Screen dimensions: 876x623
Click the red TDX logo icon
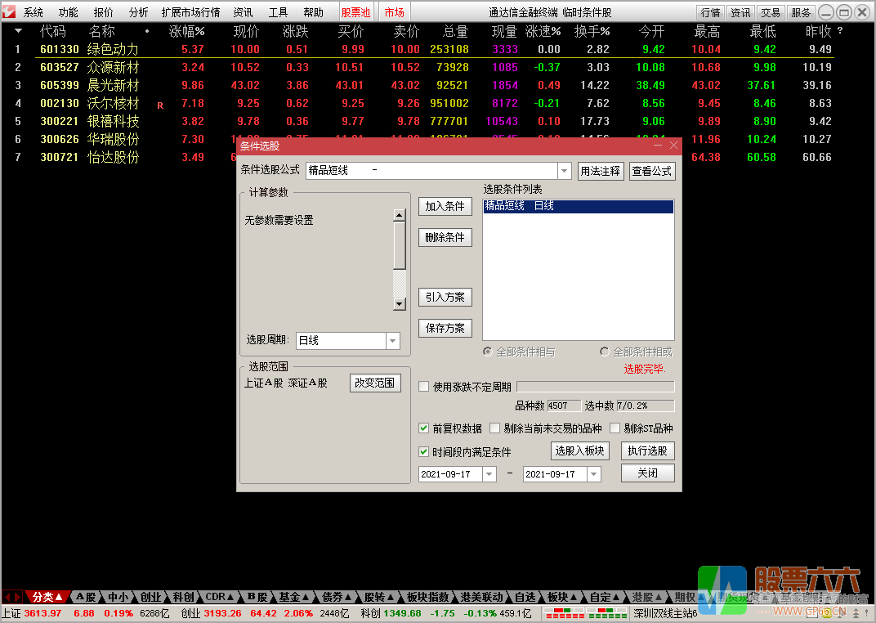pyautogui.click(x=9, y=11)
